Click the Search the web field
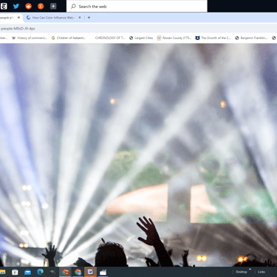277x277 pixels. [x=137, y=6]
